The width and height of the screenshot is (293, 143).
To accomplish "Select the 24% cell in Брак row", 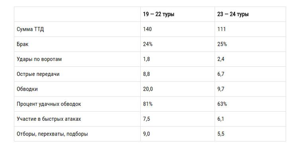I will click(148, 44).
